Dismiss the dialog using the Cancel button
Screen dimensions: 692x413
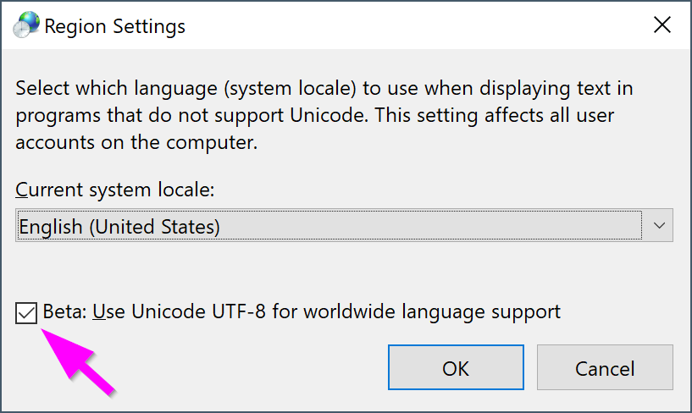coord(605,367)
